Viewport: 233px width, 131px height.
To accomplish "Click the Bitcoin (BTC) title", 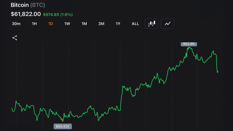I will click(x=28, y=5).
